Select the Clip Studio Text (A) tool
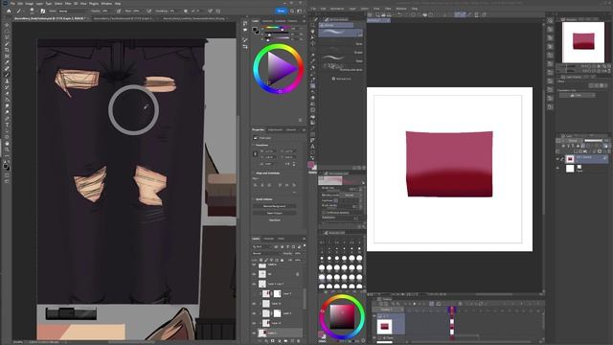 (x=313, y=147)
